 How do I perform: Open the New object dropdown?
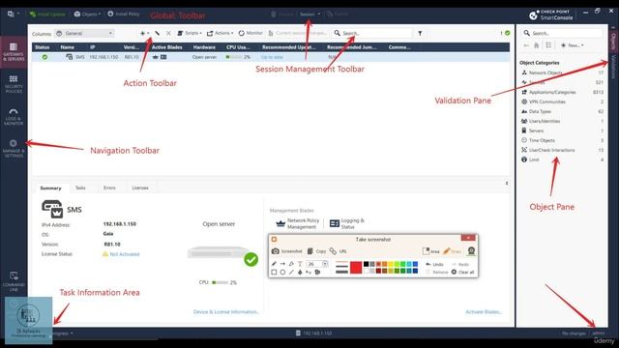coord(572,45)
